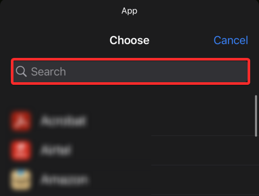Click the Choose heading
Viewport: 259px width, 196px height.
click(x=129, y=40)
